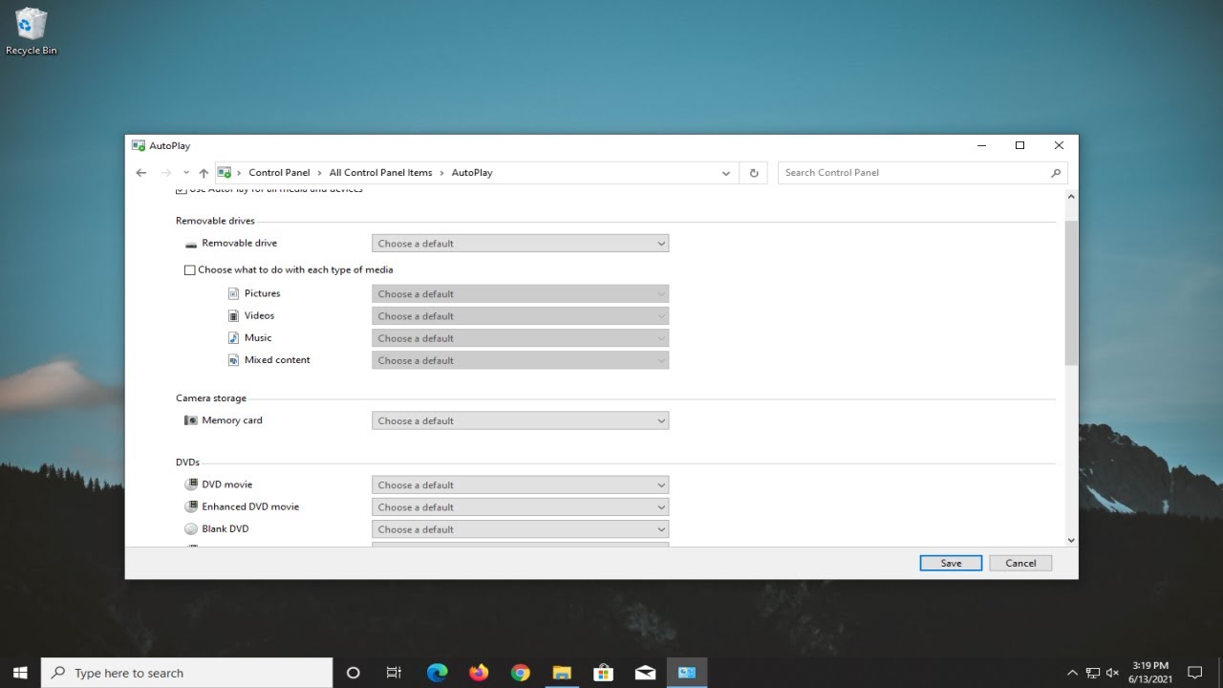Viewport: 1223px width, 688px height.
Task: Click the Blank DVD disc icon
Action: point(191,528)
